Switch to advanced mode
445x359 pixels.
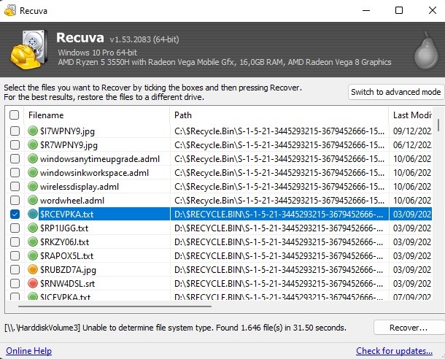click(396, 92)
